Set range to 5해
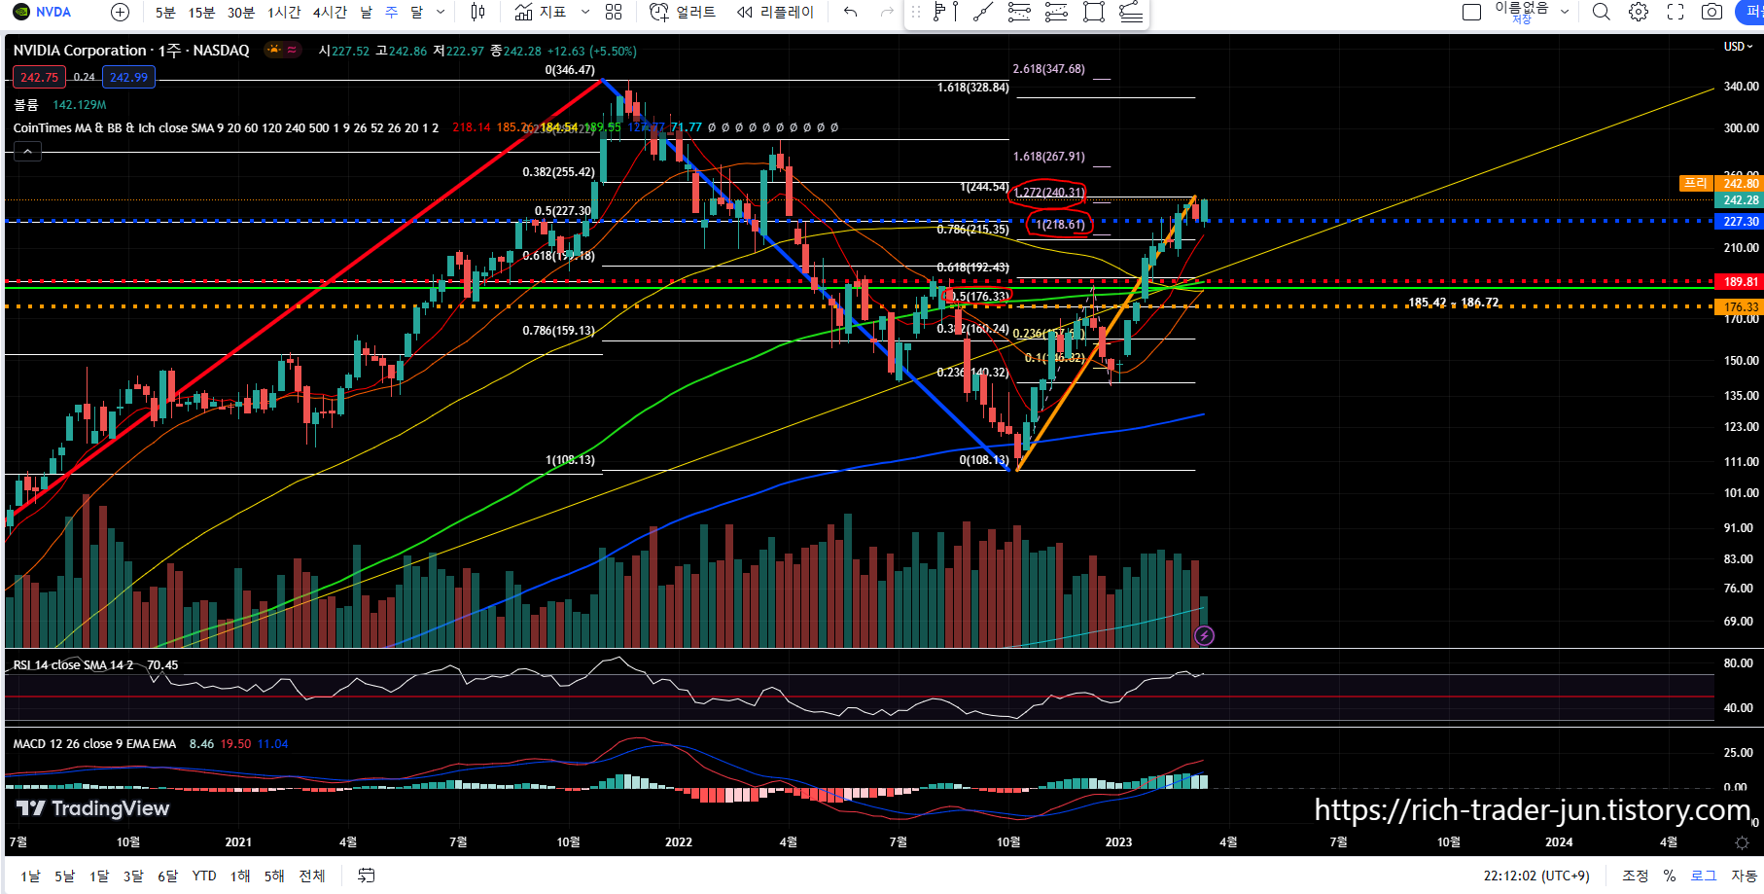Viewport: 1764px width, 894px height. (x=274, y=876)
